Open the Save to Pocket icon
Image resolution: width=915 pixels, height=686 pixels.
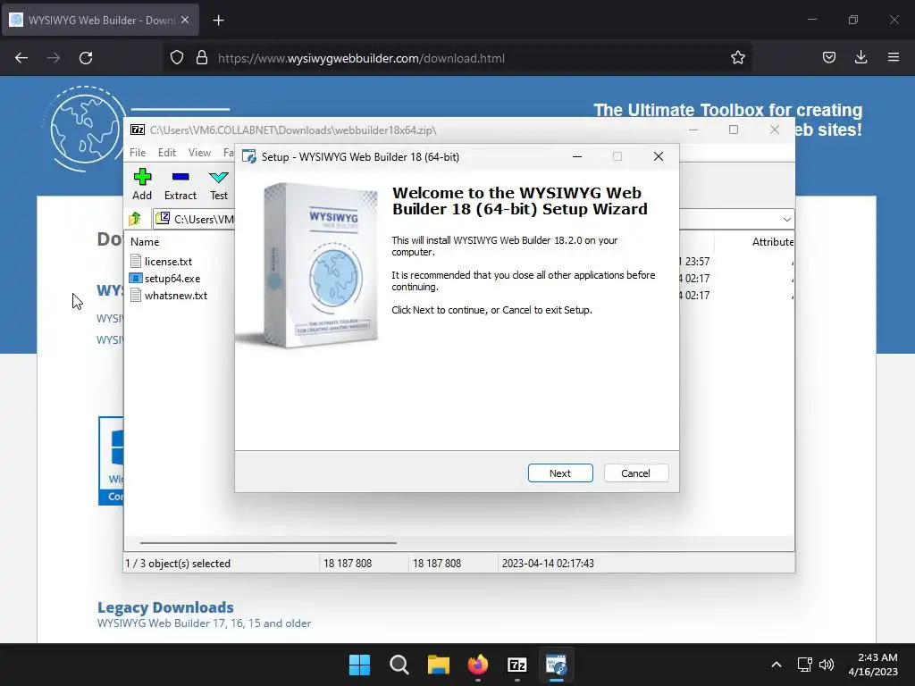coord(828,57)
